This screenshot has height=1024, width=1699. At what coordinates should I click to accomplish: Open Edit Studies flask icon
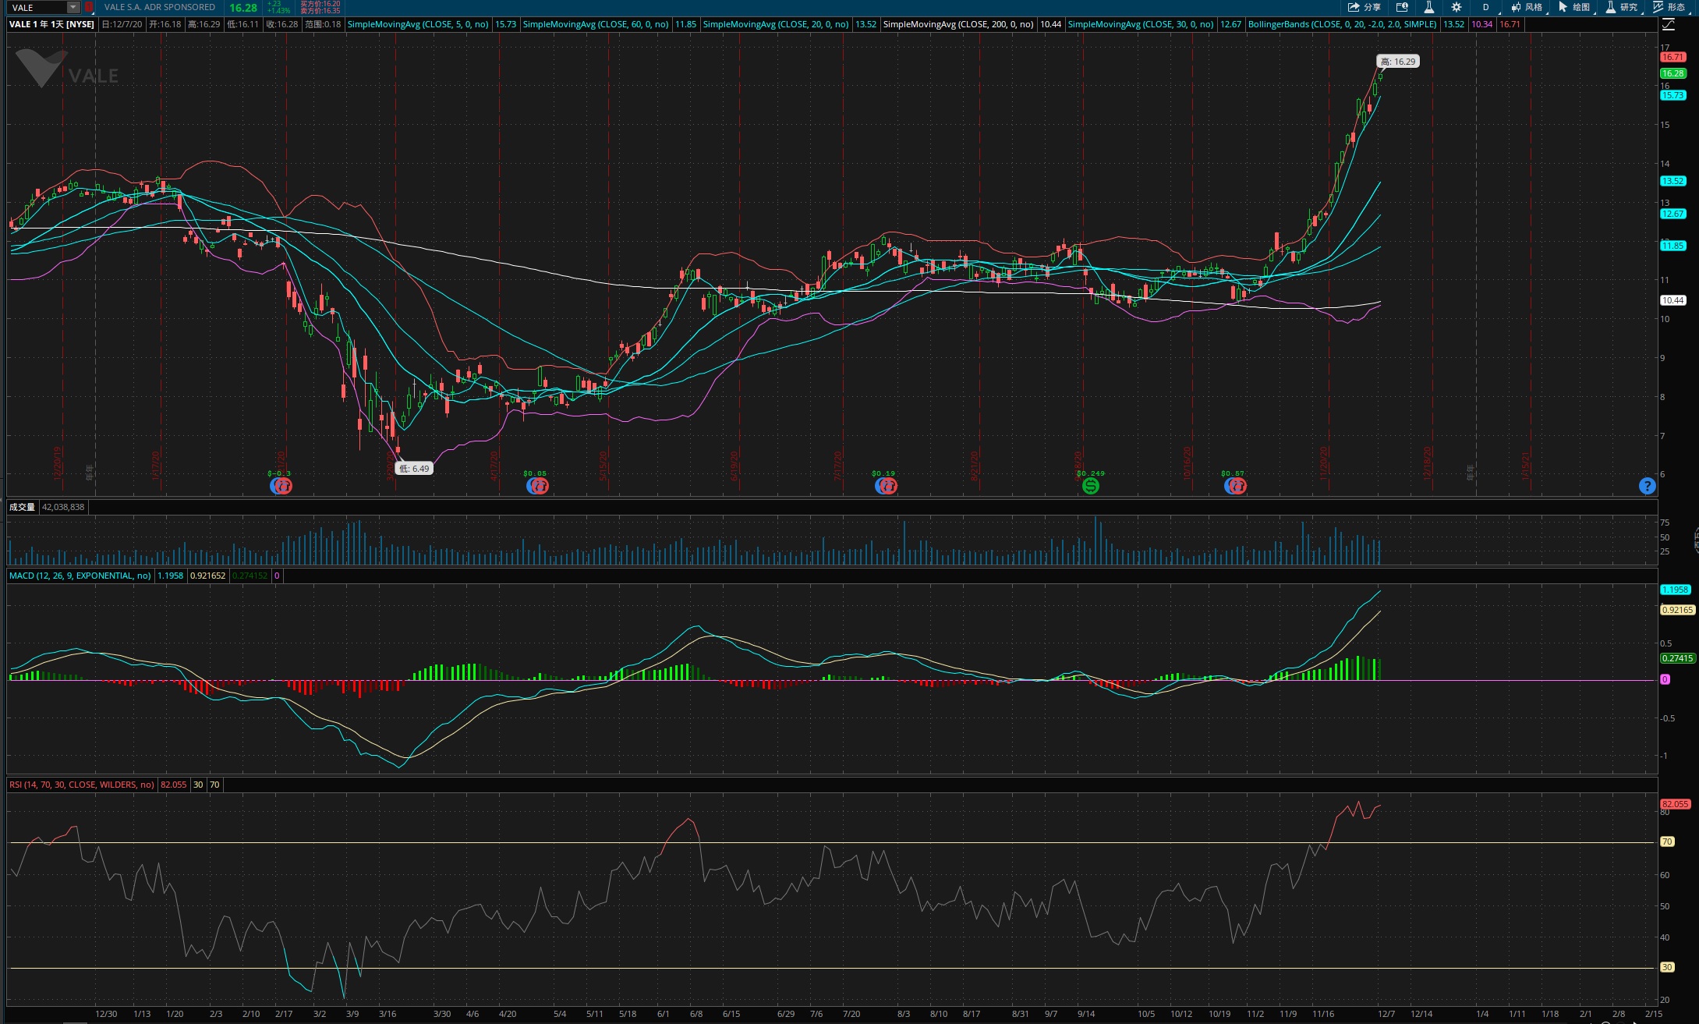click(1429, 7)
